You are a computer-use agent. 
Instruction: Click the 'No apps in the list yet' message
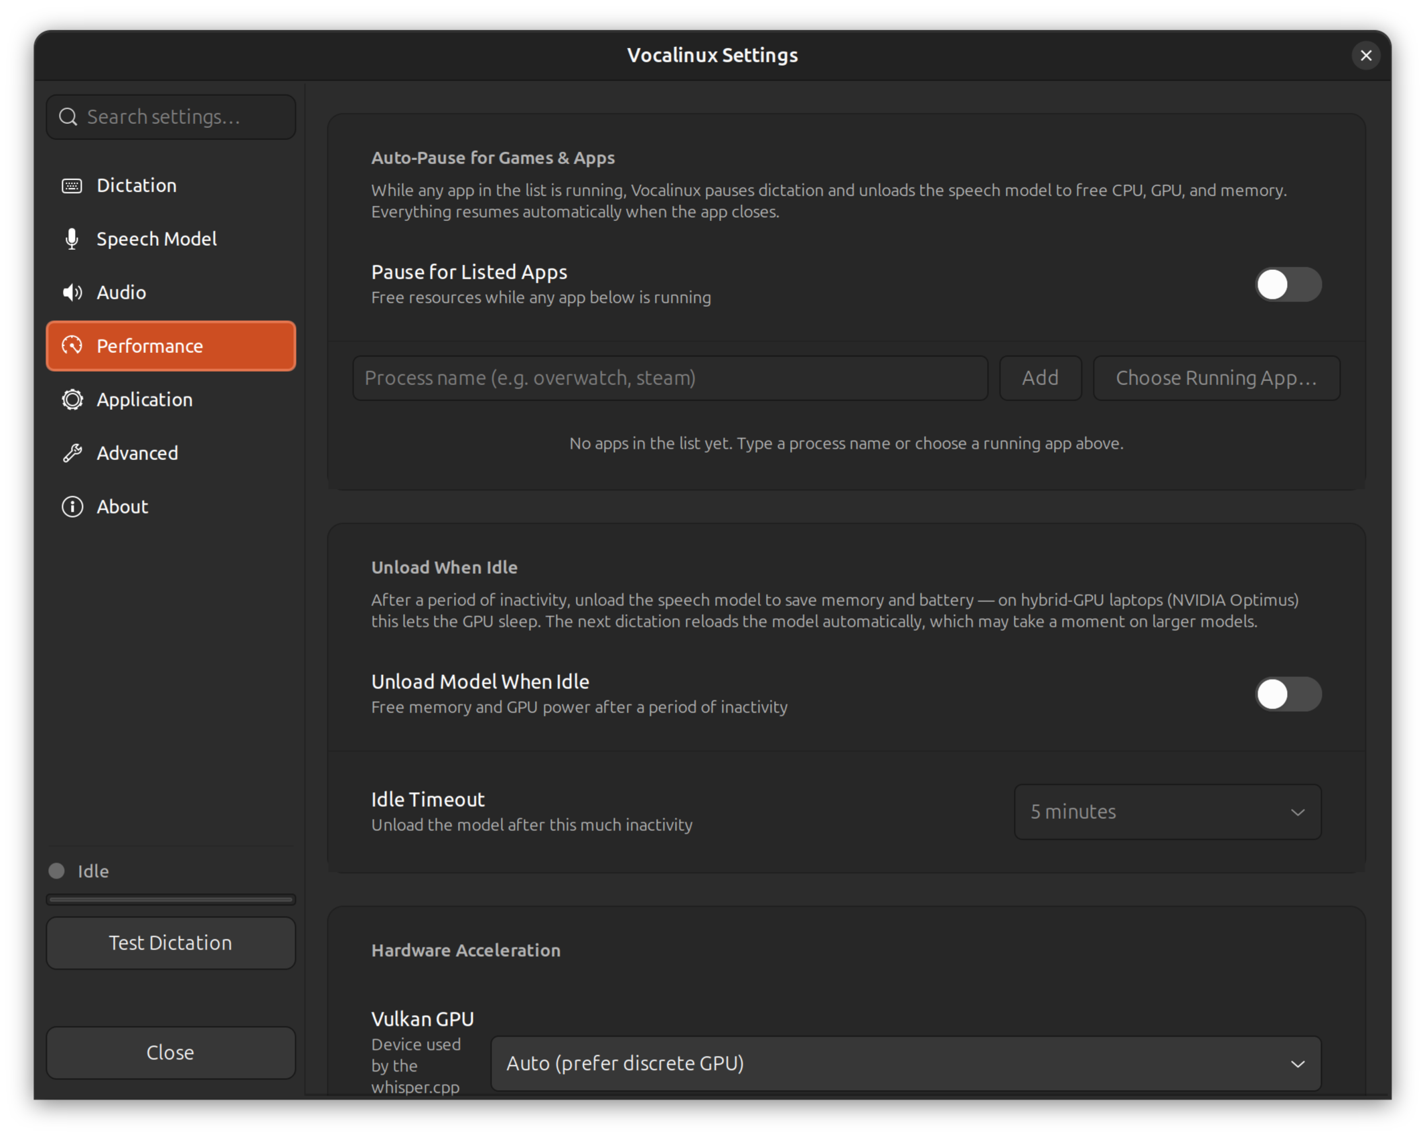846,443
